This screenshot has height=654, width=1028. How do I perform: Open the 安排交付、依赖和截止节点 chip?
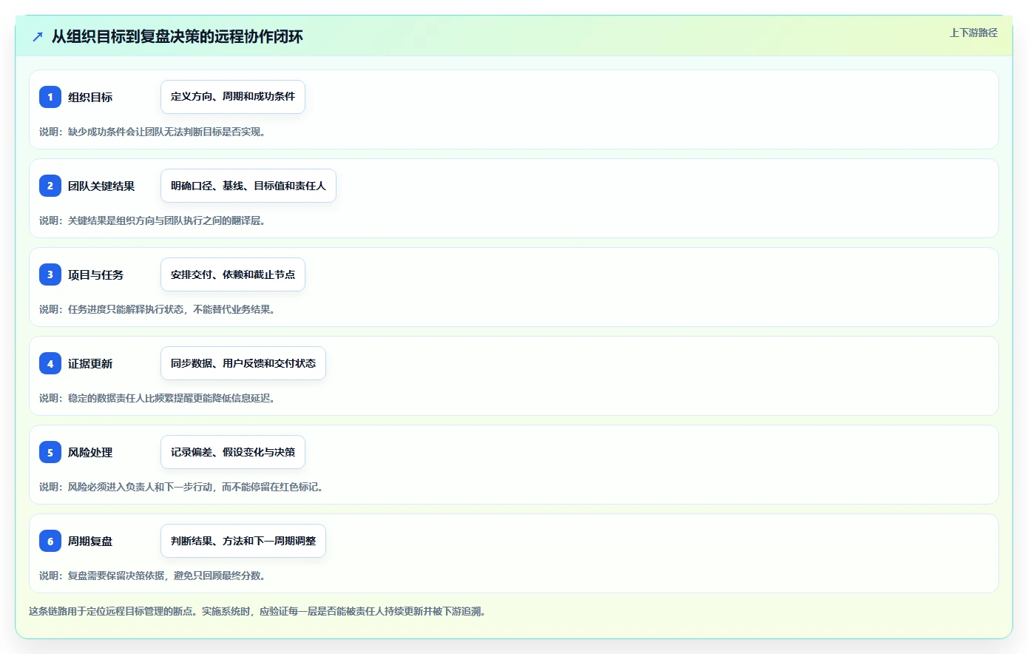pyautogui.click(x=233, y=274)
